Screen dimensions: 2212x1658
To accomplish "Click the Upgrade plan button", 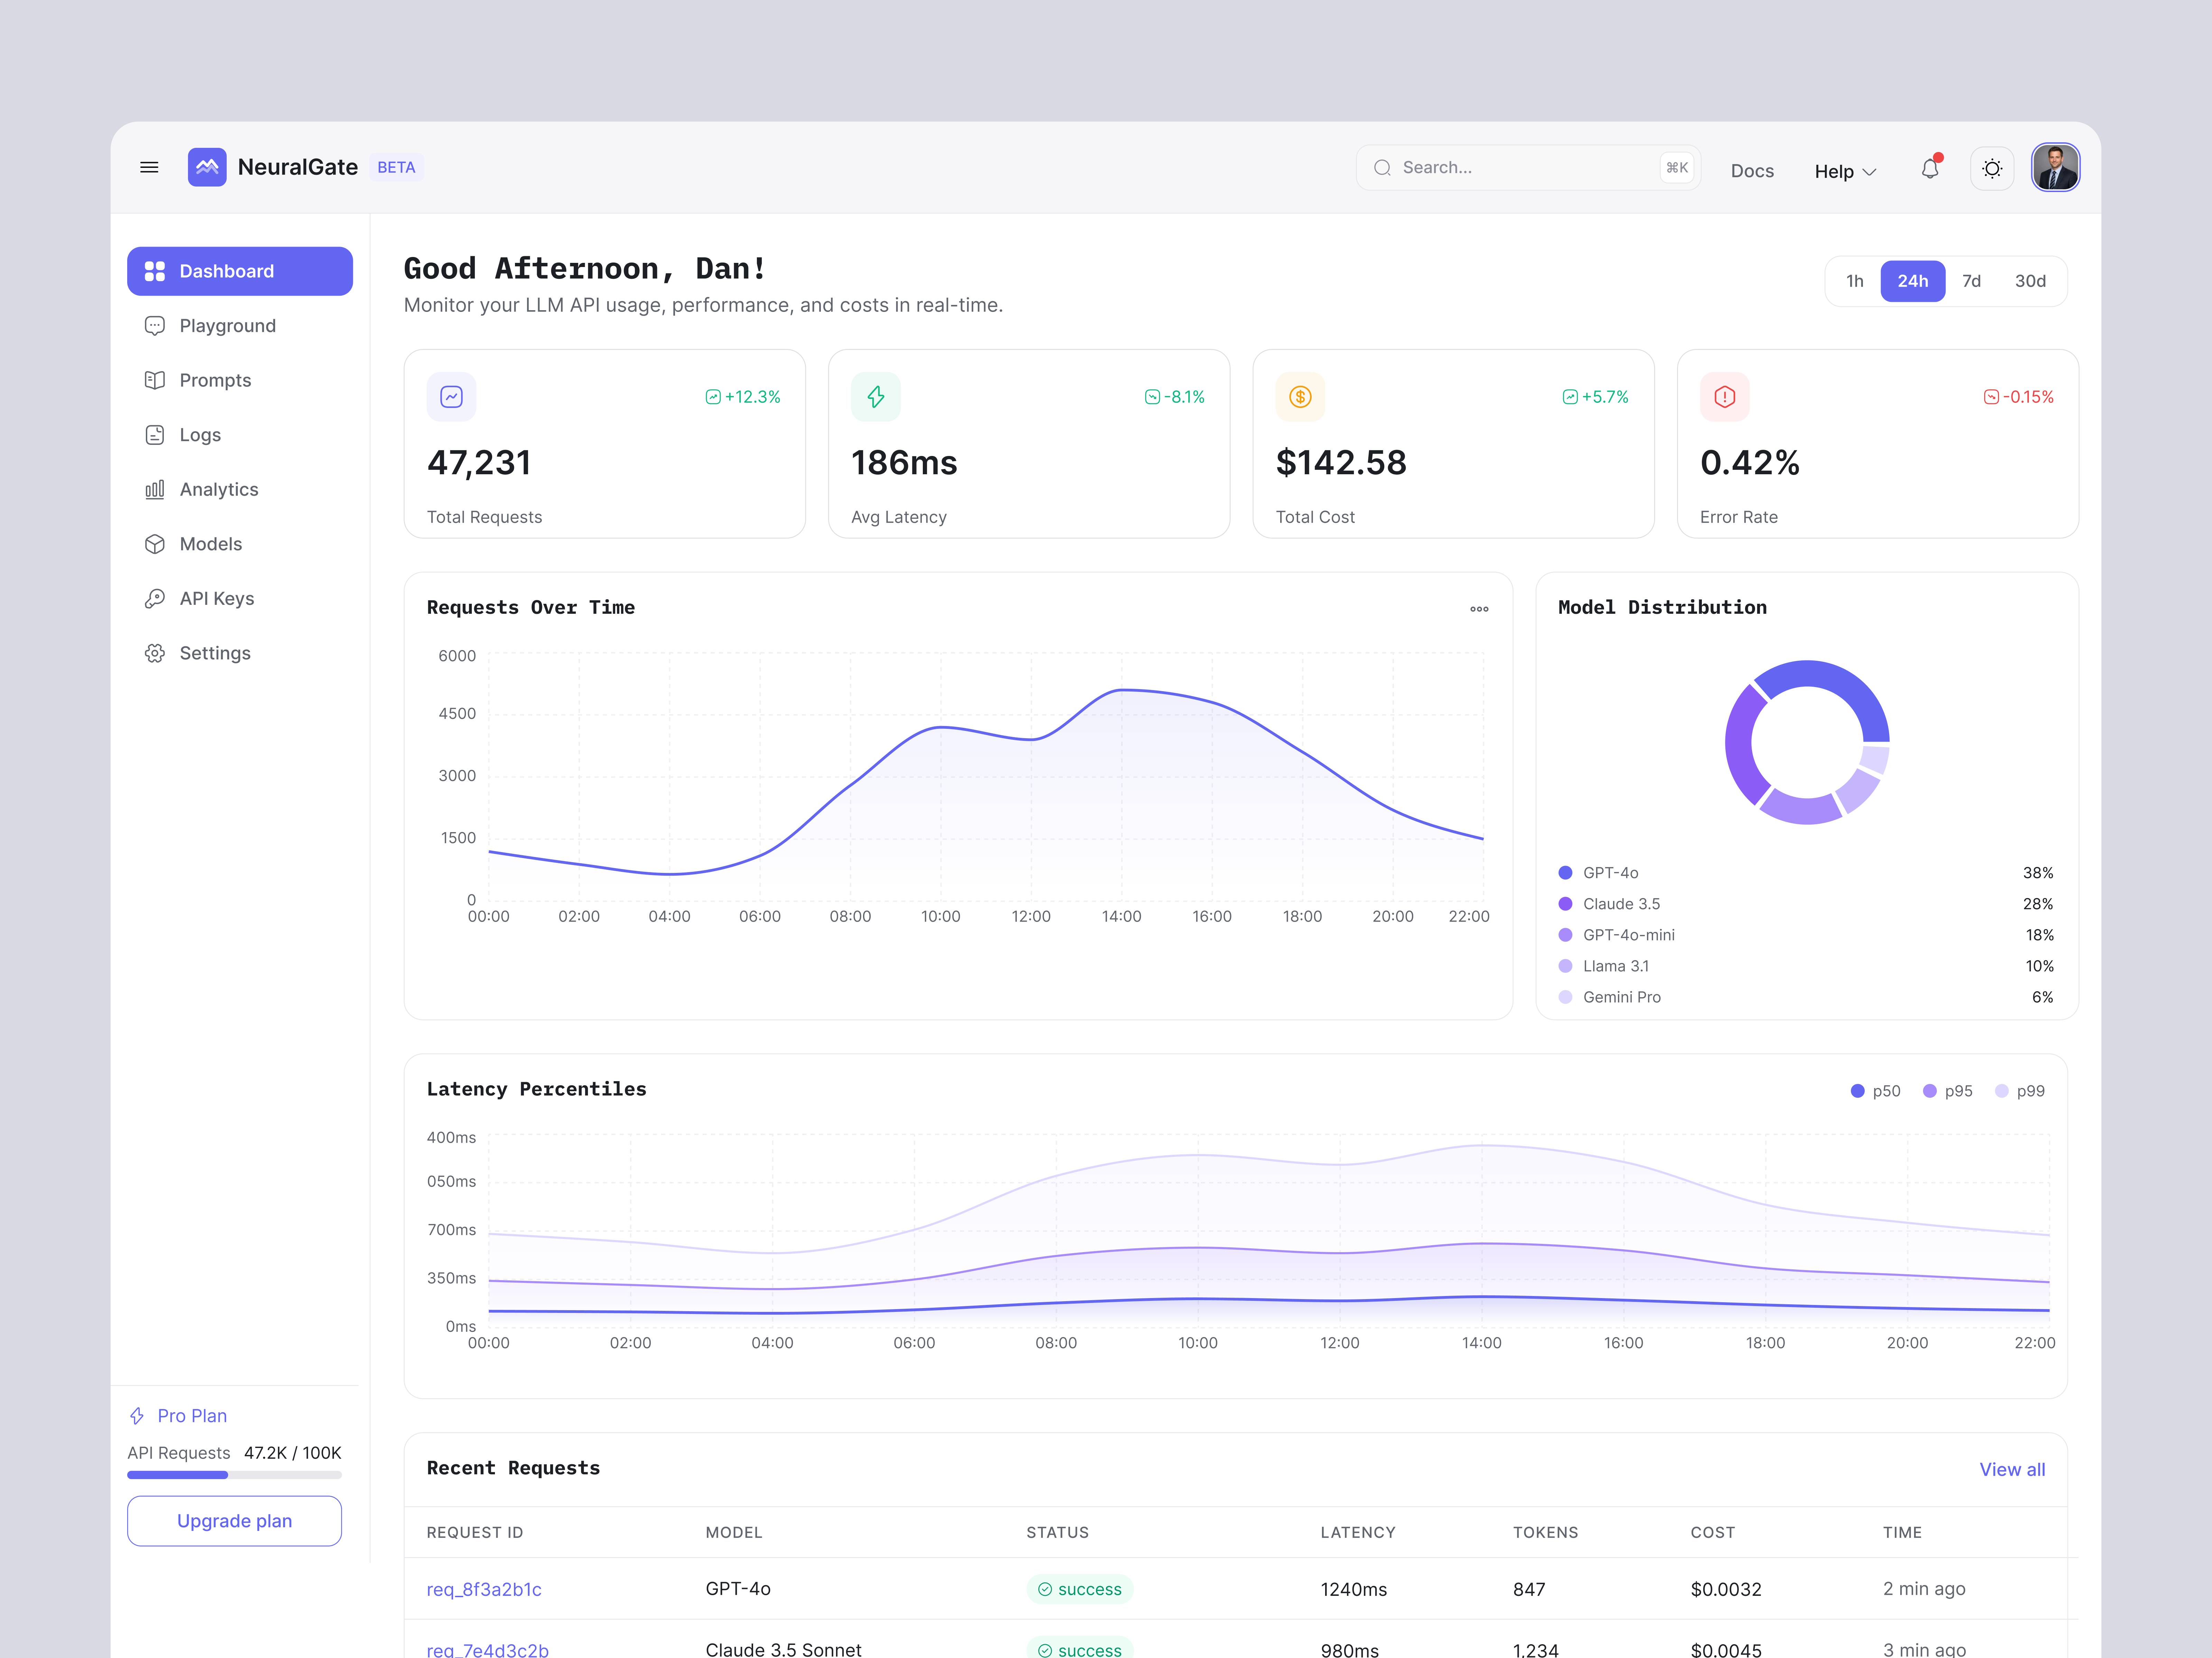I will (x=234, y=1520).
